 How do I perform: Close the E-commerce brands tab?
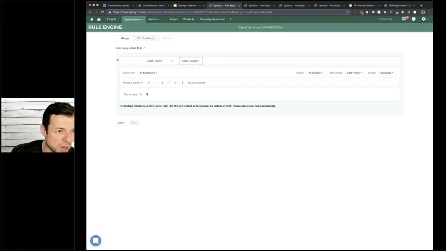(x=133, y=6)
